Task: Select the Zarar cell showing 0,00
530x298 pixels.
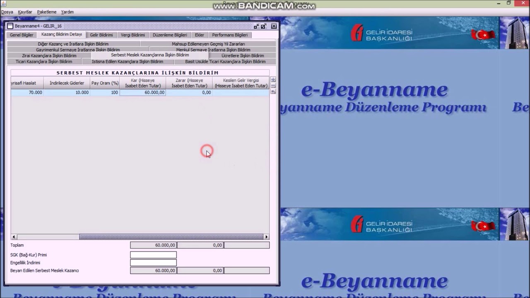Action: [189, 93]
